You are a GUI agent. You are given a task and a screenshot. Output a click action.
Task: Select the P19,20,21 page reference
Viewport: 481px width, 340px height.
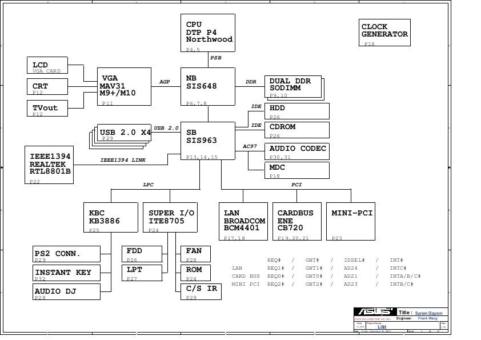click(x=293, y=238)
